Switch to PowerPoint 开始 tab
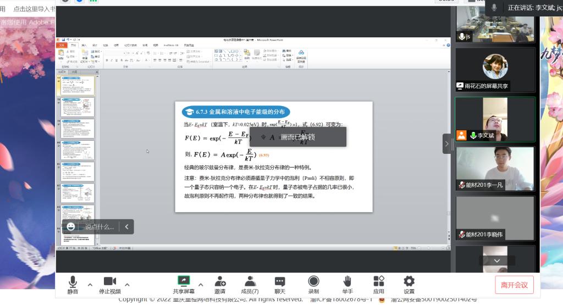This screenshot has width=563, height=305. (73, 45)
